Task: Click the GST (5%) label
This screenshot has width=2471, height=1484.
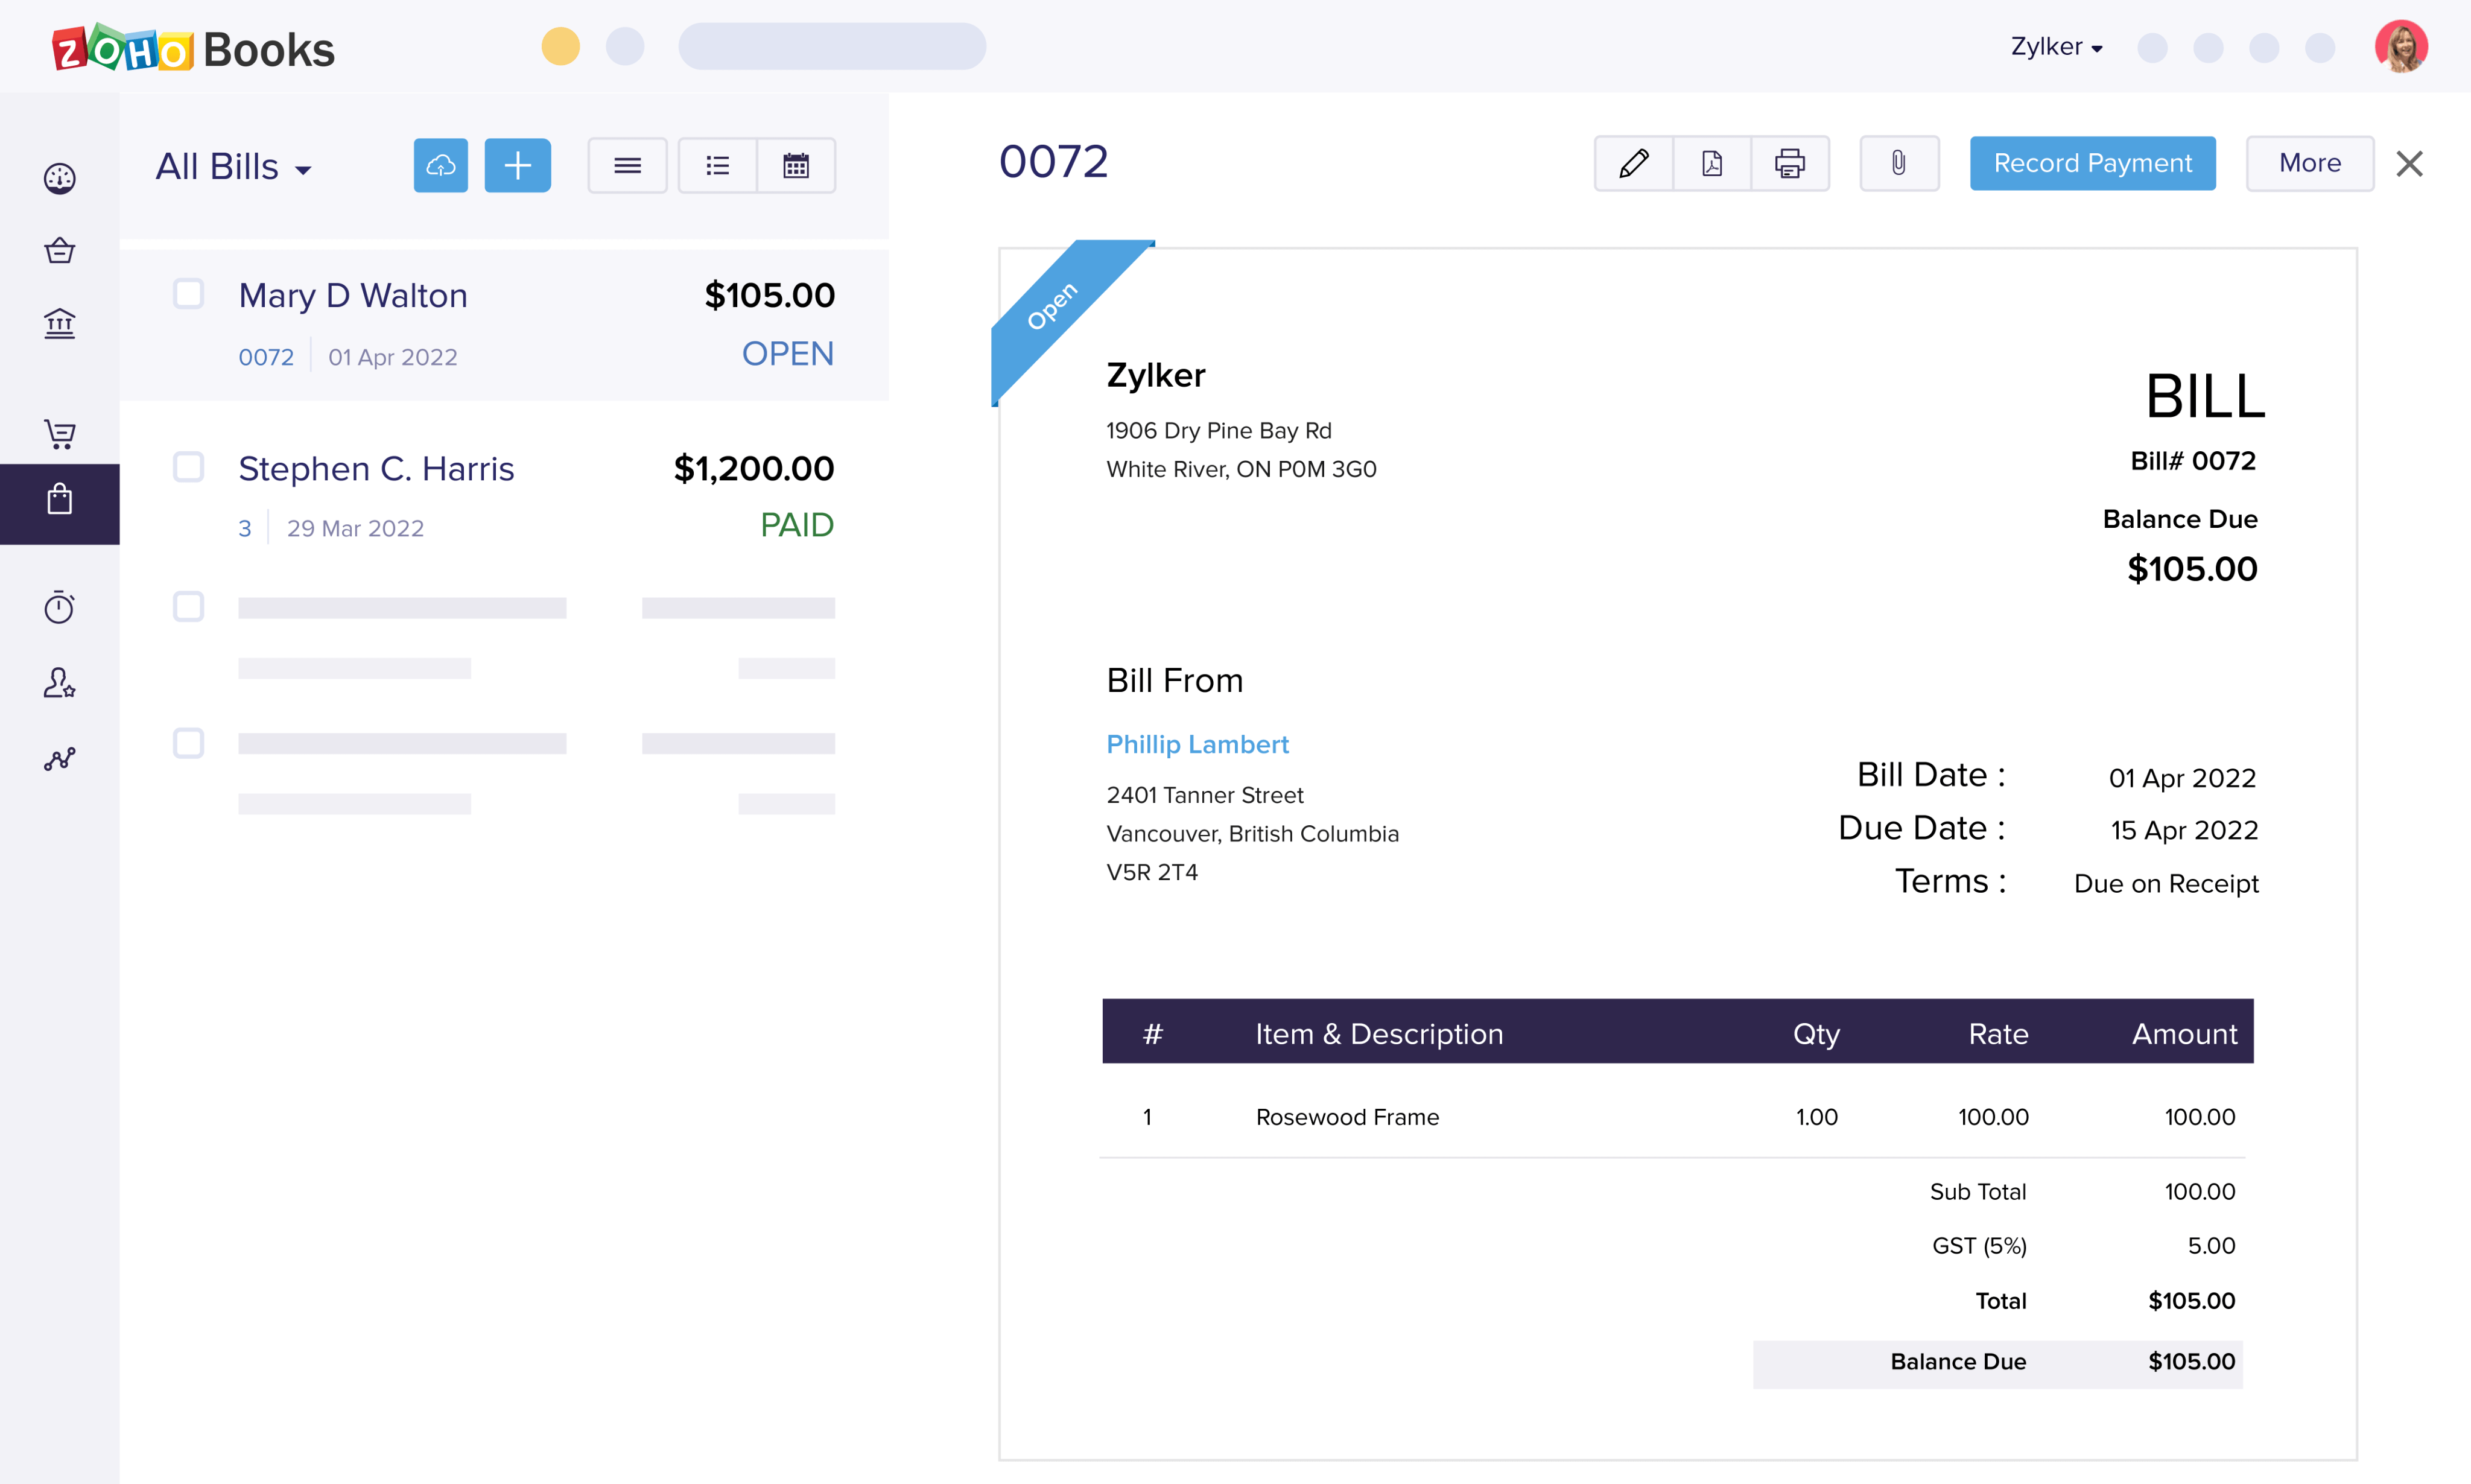Action: click(x=1979, y=1246)
